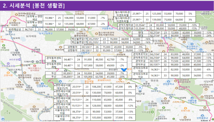Select the 성현동아 26-pyeong row name cell
214x122 pixels.
(x=72, y=47)
